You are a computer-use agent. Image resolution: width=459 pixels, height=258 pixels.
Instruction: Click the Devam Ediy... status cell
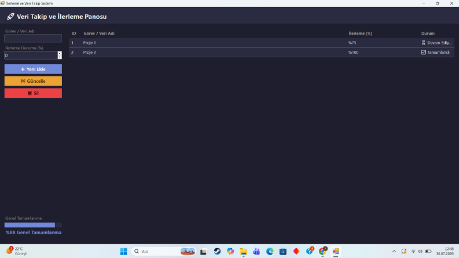[x=436, y=43]
